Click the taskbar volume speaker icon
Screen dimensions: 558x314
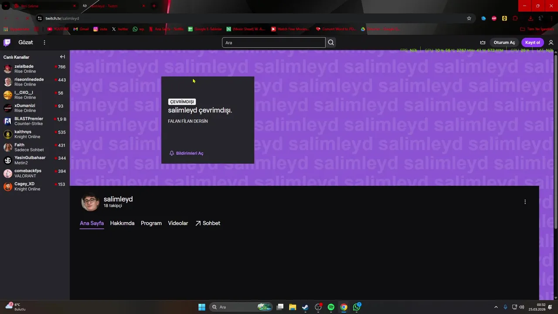point(522,307)
